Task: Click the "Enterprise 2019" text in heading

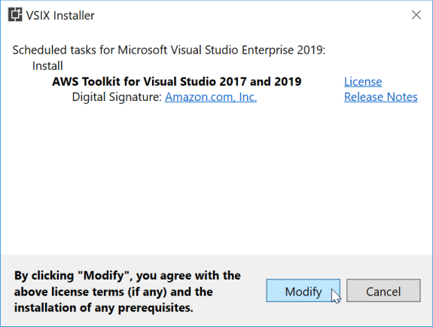Action: [282, 50]
